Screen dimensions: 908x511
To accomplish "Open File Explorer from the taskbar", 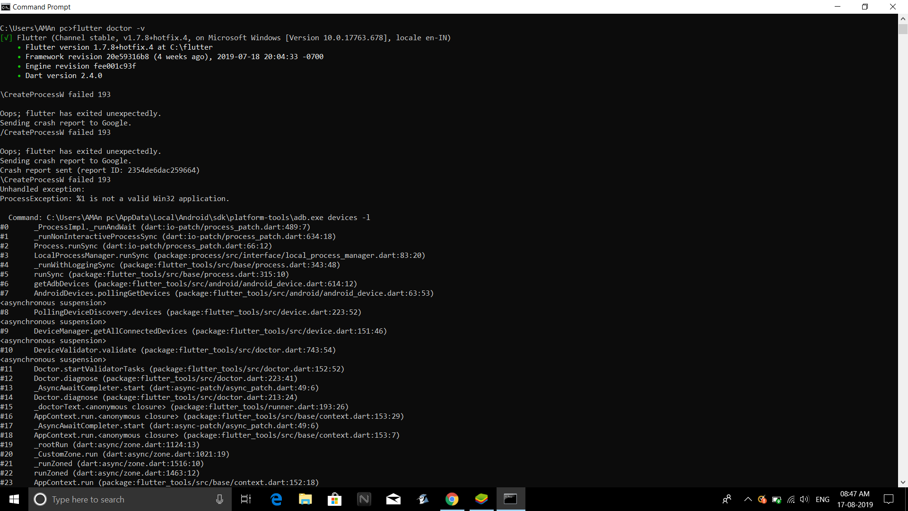I will 305,499.
